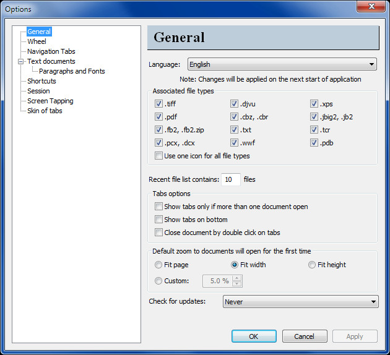This screenshot has width=390, height=355.
Task: Select the Custom zoom radio button
Action: pos(159,281)
